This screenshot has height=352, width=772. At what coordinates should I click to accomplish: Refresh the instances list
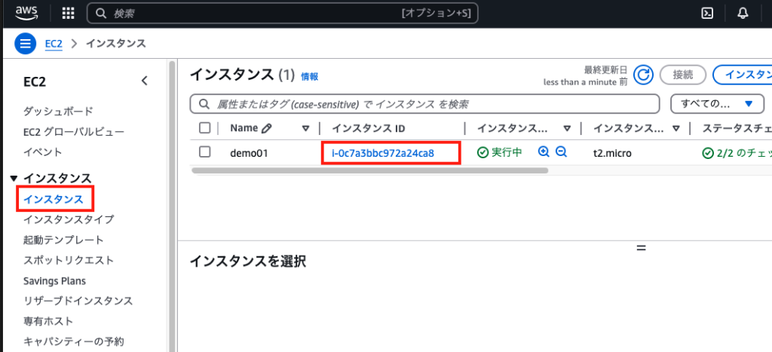pyautogui.click(x=642, y=75)
